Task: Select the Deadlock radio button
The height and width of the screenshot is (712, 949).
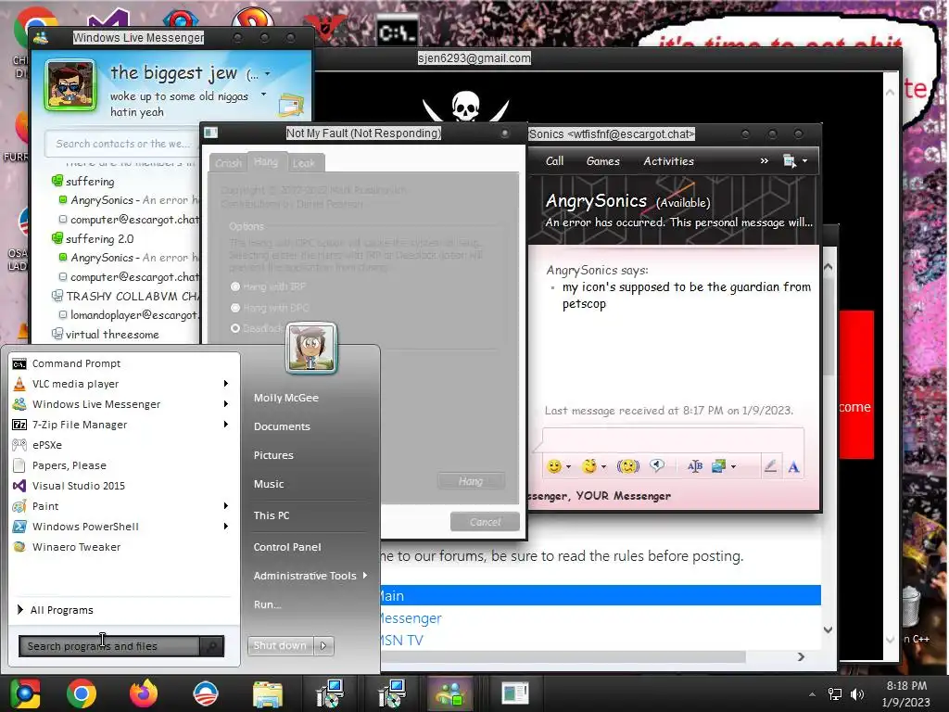Action: (x=235, y=328)
